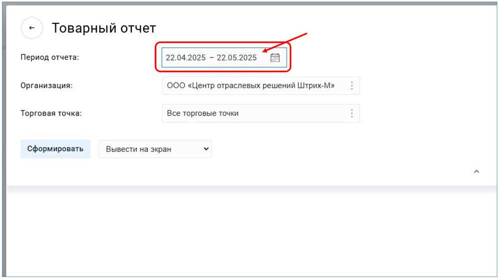
Task: Open the three-dot menu for Организация
Action: coord(352,86)
